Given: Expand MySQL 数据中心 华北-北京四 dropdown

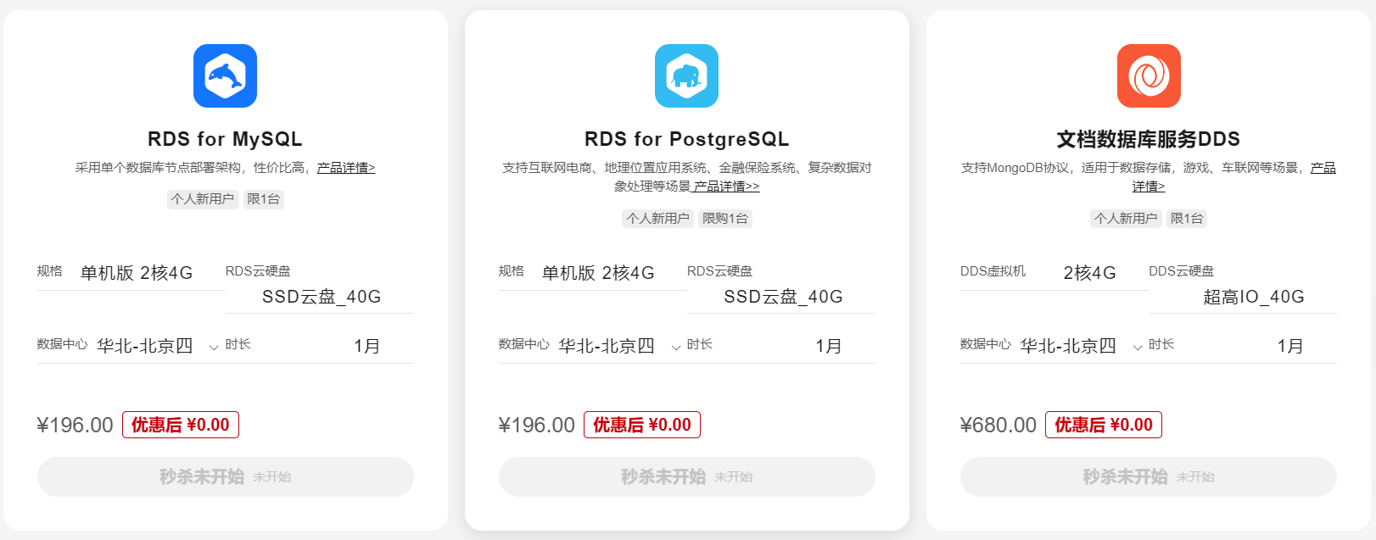Looking at the screenshot, I should coord(158,346).
